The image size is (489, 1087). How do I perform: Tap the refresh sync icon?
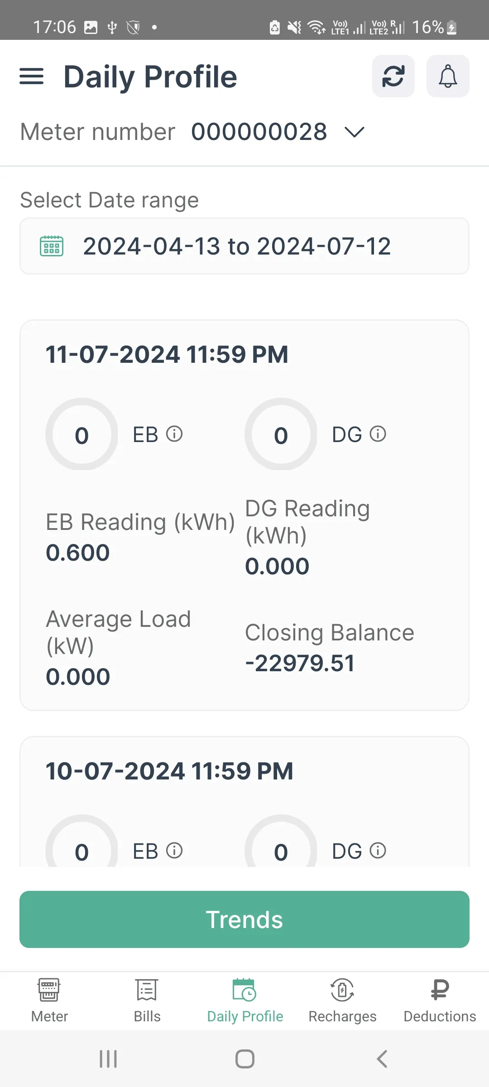tap(393, 76)
